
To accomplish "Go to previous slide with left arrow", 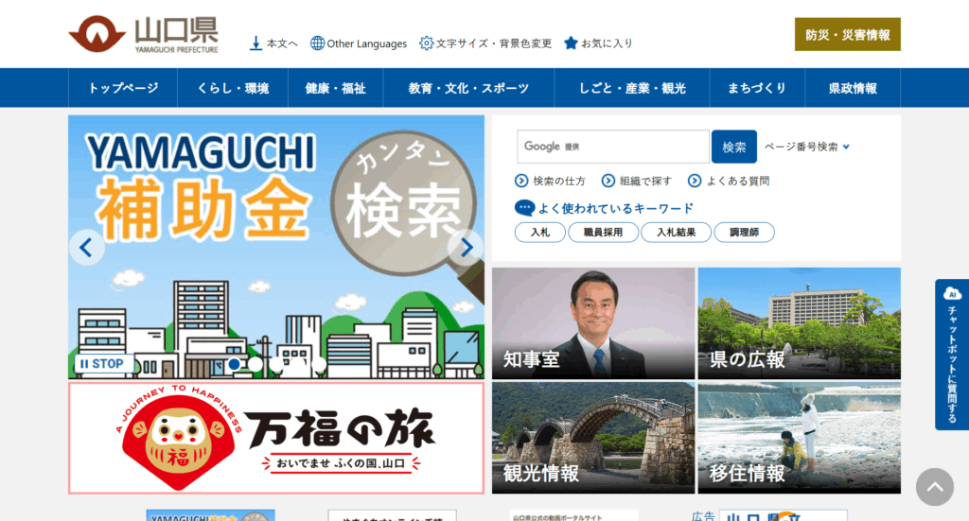I will tap(87, 248).
